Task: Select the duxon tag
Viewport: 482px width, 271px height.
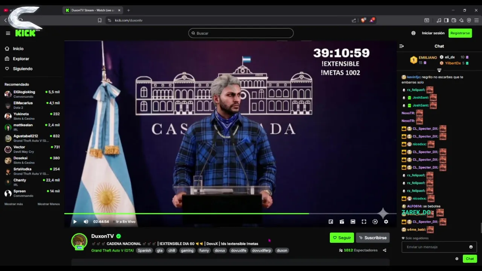Action: pos(282,250)
